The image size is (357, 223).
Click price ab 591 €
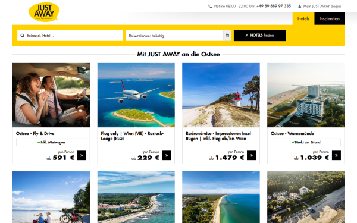click(x=60, y=158)
